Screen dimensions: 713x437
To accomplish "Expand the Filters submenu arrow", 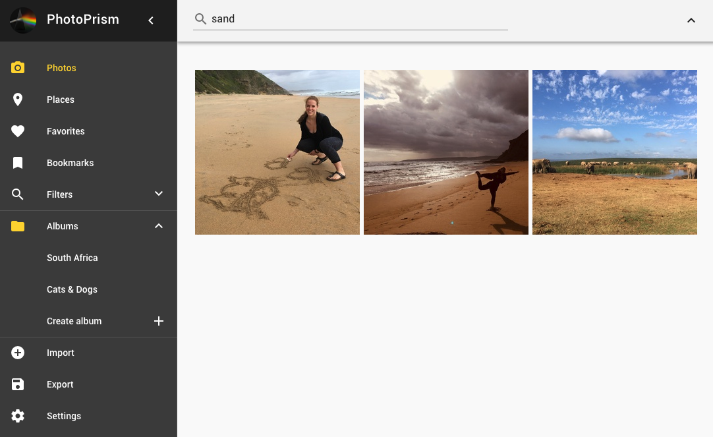I will (158, 194).
